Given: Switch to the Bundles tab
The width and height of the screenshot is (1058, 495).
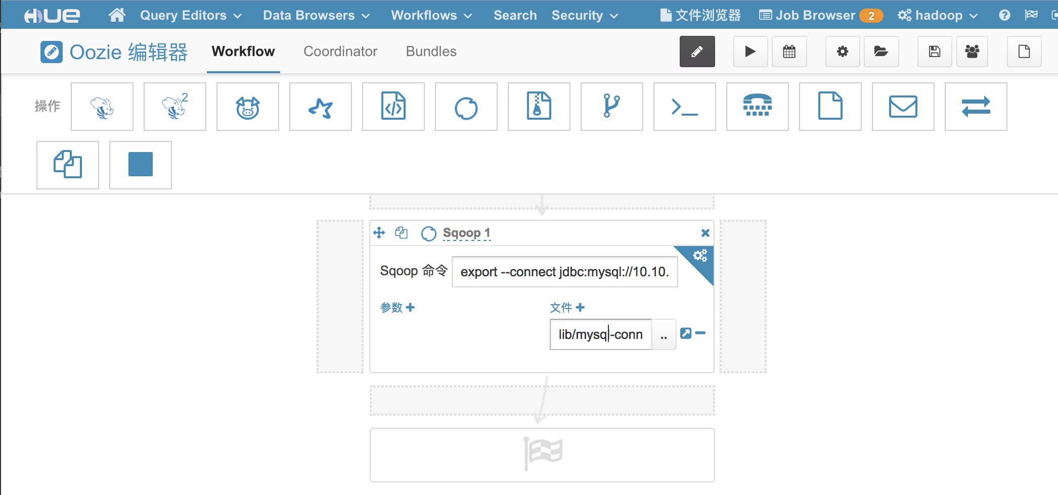Looking at the screenshot, I should [431, 52].
